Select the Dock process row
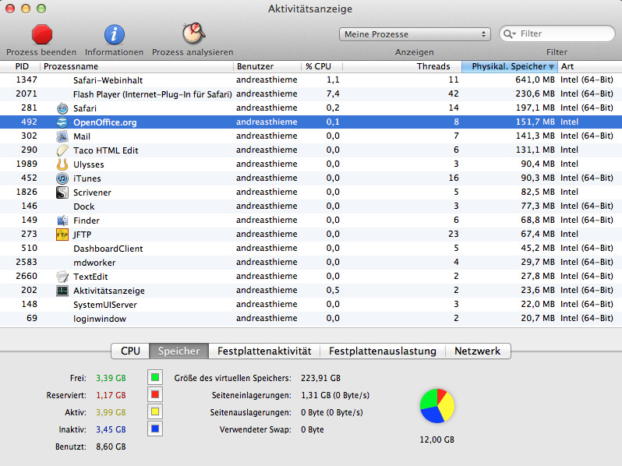This screenshot has width=622, height=466. [311, 207]
